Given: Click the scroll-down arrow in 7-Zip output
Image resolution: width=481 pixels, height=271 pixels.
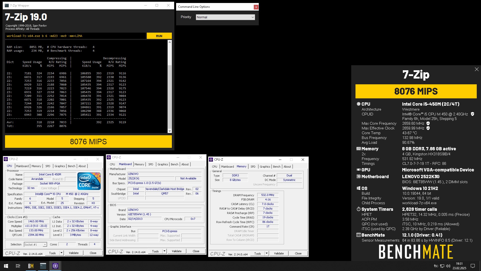Looking at the screenshot, I should 170,131.
